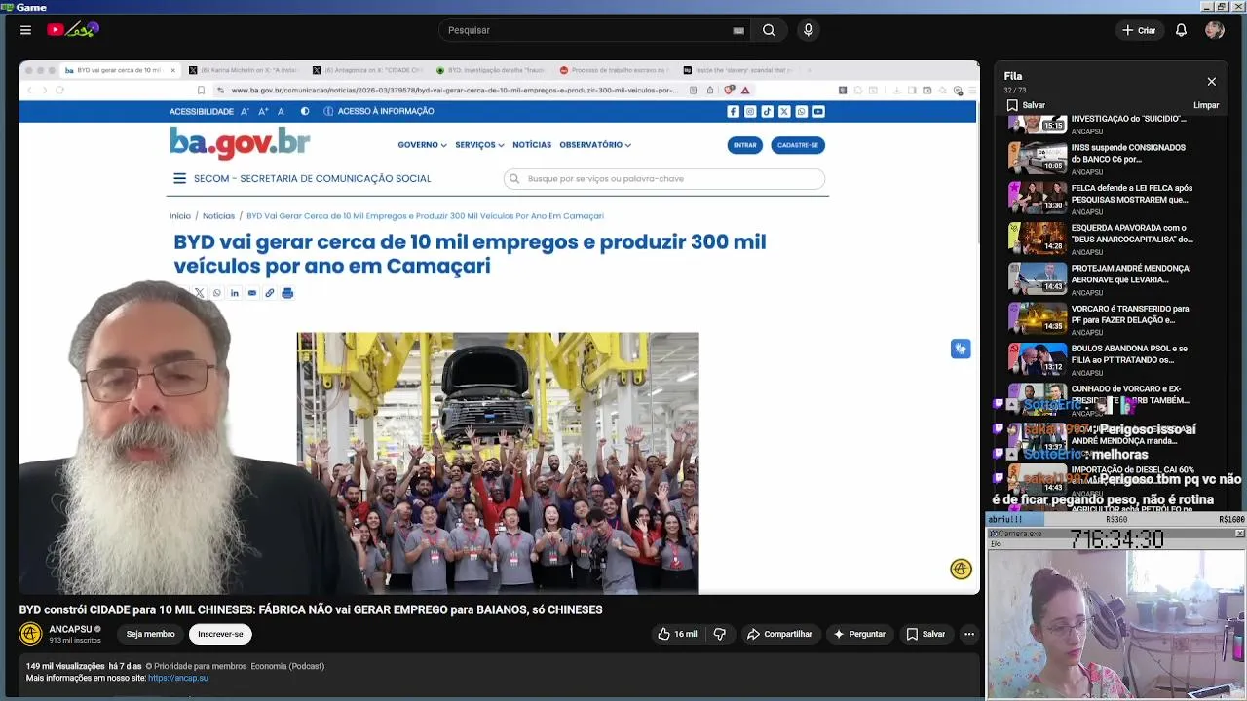
Task: Click the Perguntar button
Action: (858, 634)
